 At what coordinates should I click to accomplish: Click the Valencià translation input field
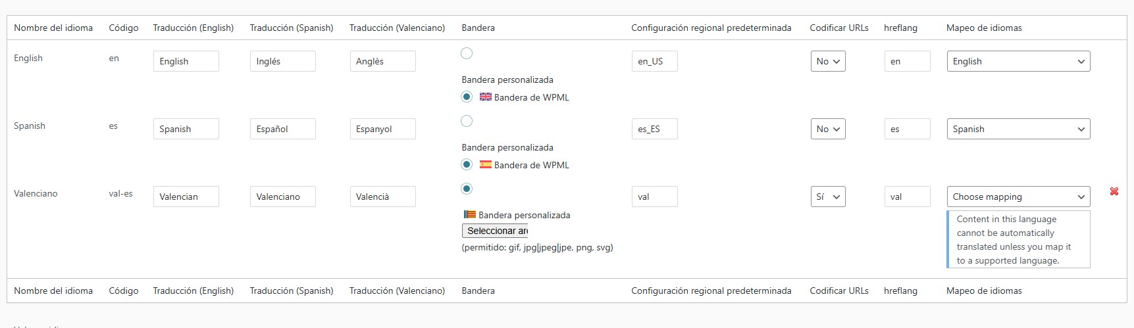click(x=382, y=197)
